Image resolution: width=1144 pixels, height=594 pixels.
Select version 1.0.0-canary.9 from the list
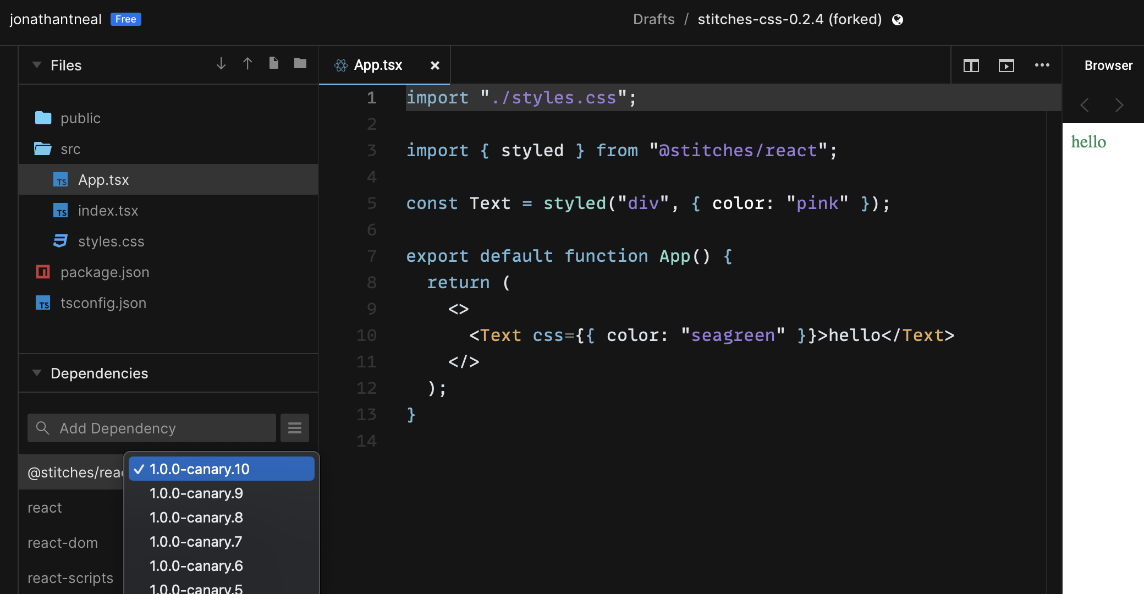pos(196,493)
